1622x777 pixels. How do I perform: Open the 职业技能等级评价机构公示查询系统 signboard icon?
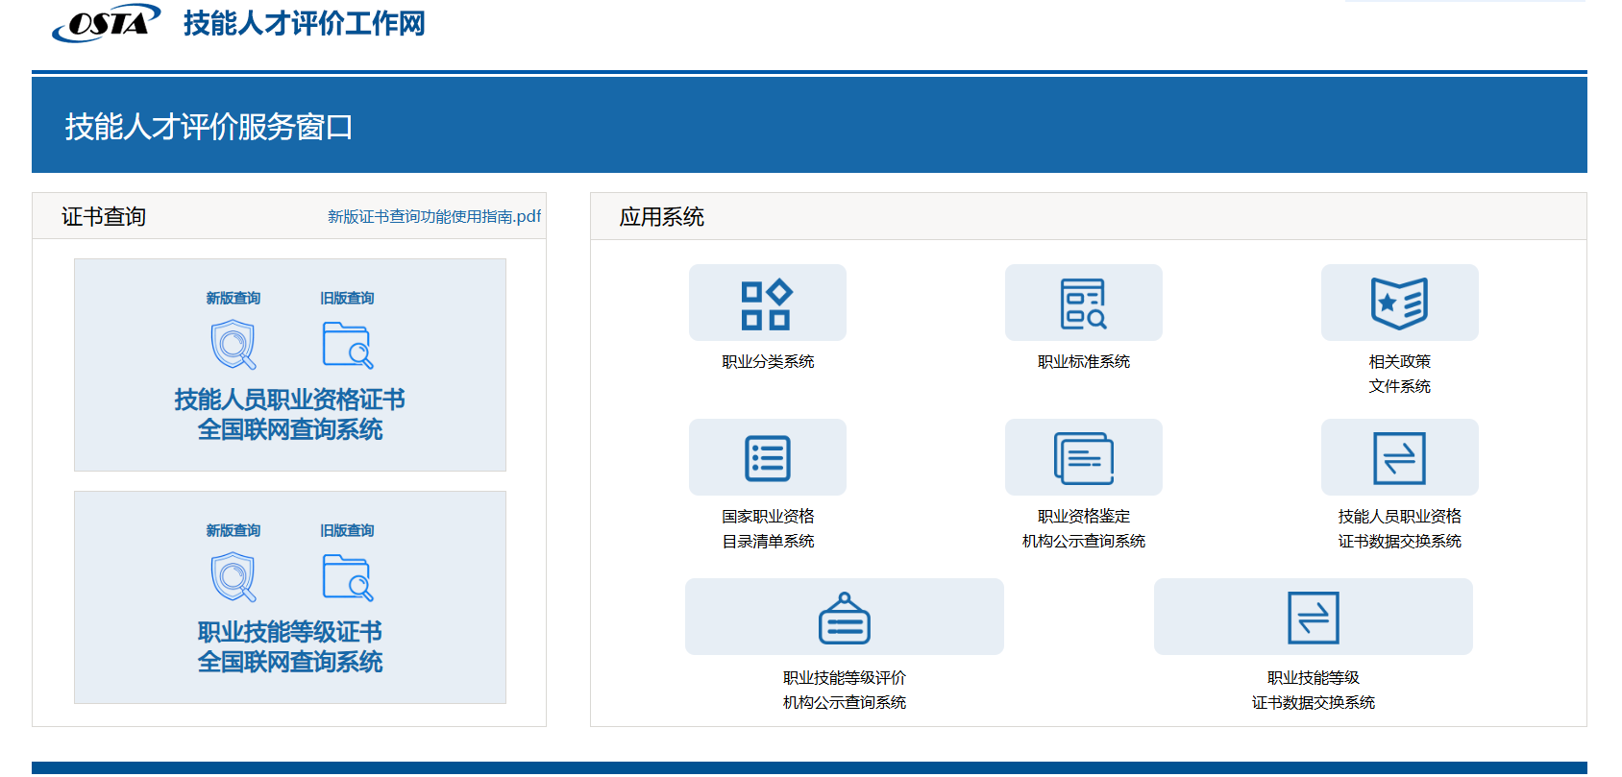845,617
